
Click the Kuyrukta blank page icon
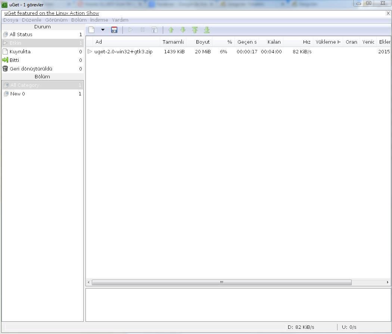coord(5,52)
